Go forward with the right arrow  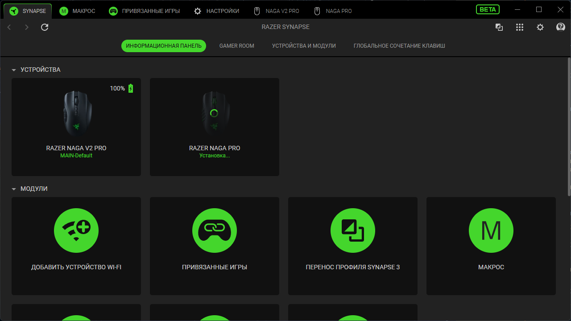click(x=27, y=27)
